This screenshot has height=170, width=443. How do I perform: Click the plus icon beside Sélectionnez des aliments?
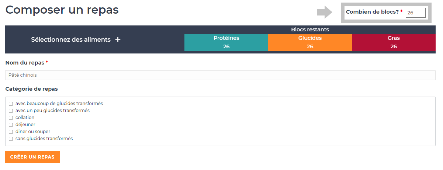(x=118, y=39)
